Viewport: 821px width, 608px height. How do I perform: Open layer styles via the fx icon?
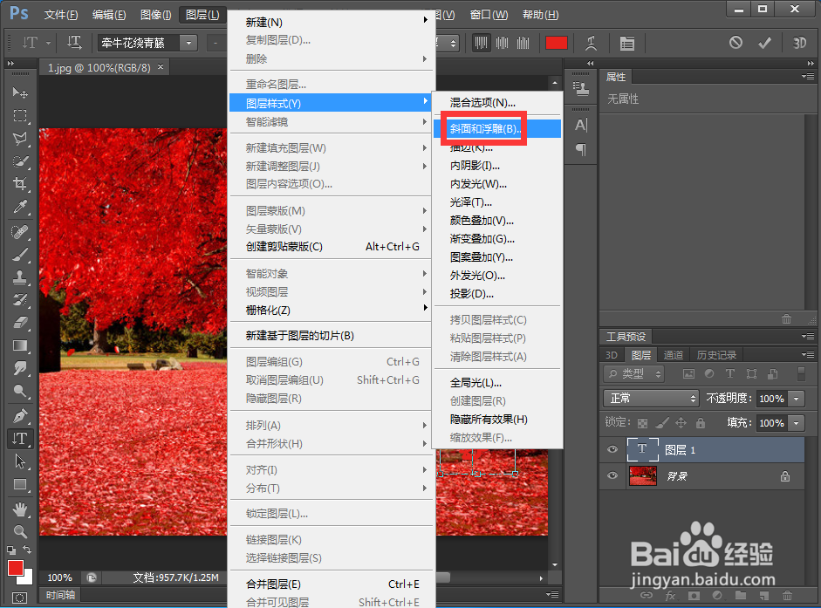click(670, 595)
